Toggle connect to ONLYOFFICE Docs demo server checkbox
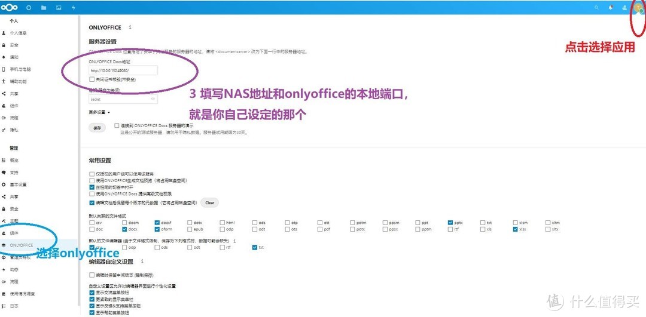The image size is (646, 317). (x=117, y=125)
